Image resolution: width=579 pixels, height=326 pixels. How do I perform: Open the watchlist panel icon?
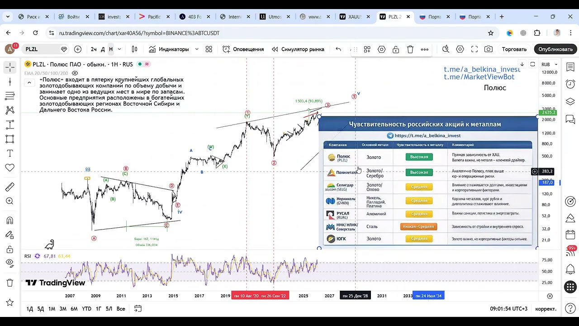tap(570, 67)
